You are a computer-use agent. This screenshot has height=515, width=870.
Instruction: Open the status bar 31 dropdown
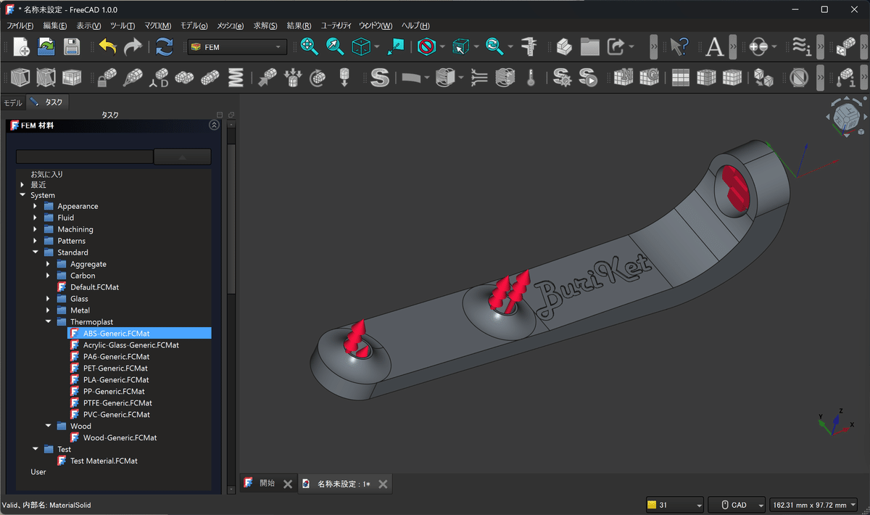675,505
